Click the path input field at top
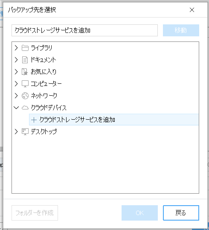 click(84, 30)
